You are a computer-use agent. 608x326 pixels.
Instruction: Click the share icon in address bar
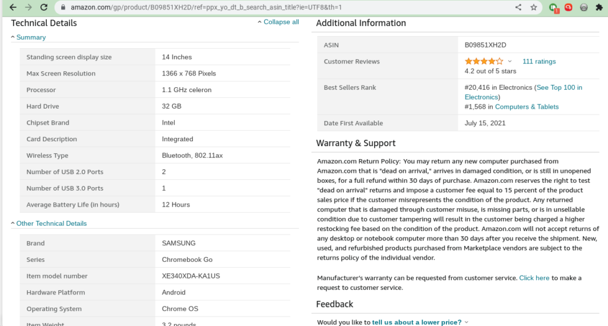point(518,7)
